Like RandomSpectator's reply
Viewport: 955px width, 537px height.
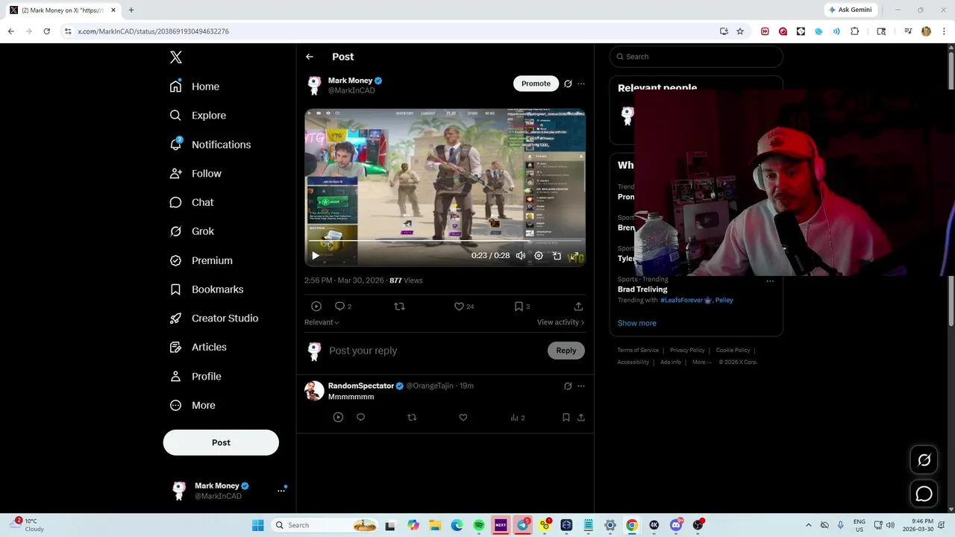click(x=463, y=418)
